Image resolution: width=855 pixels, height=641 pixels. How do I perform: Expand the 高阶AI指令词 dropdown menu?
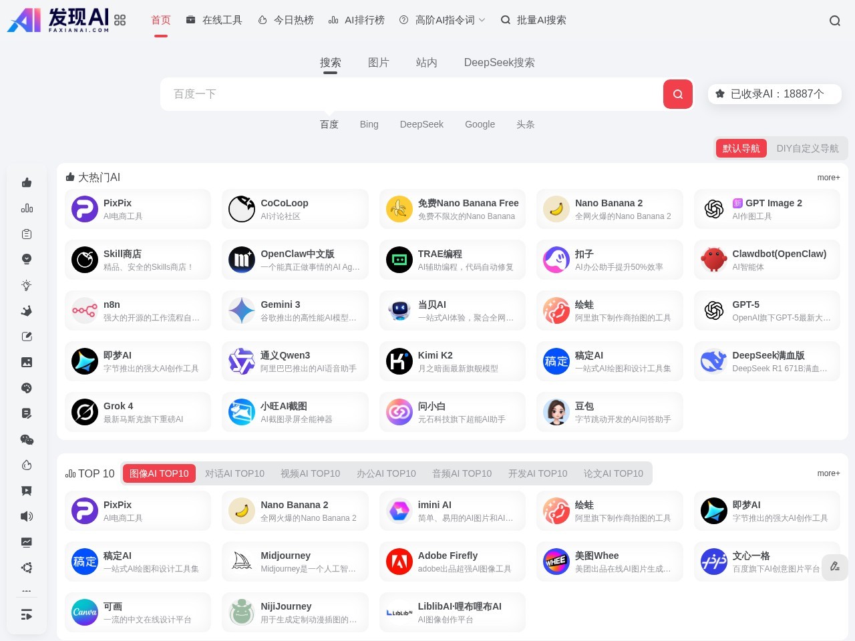click(442, 20)
